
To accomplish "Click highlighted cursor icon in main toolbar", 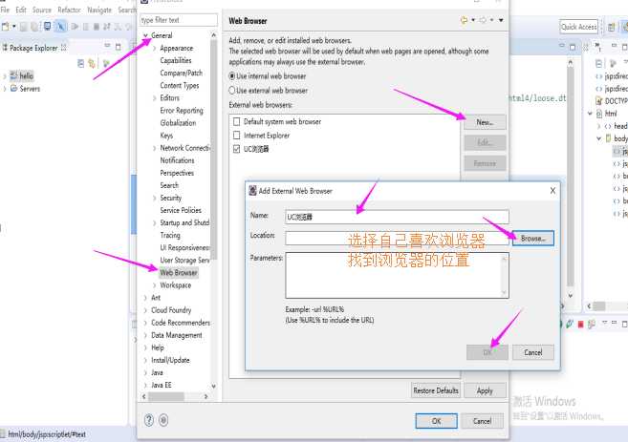I will pyautogui.click(x=60, y=27).
